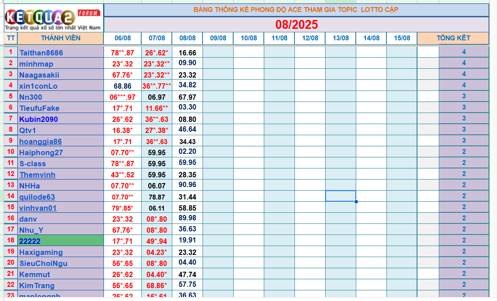Select the title cell 'BẢNG THỐNG KÊ PHONG ĐỘ ACE'
The width and height of the screenshot is (497, 301).
pyautogui.click(x=296, y=10)
